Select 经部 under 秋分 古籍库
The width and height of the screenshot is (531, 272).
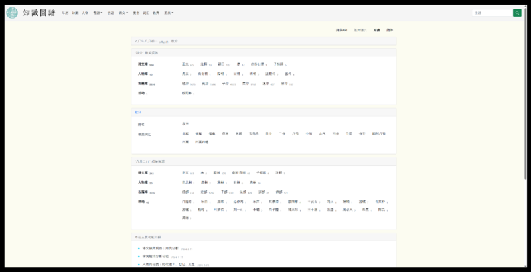click(185, 84)
